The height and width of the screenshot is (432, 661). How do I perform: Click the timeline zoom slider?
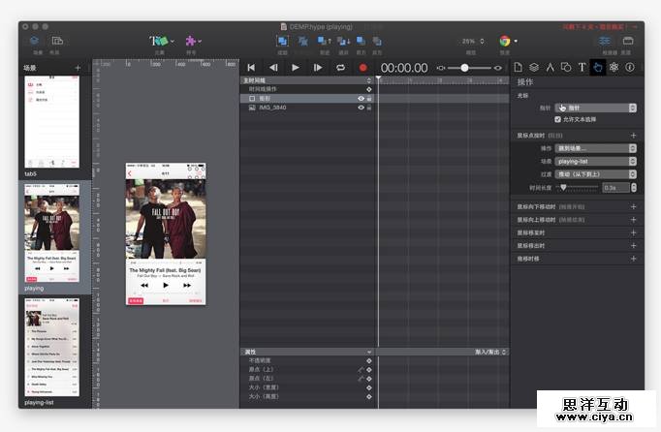464,68
